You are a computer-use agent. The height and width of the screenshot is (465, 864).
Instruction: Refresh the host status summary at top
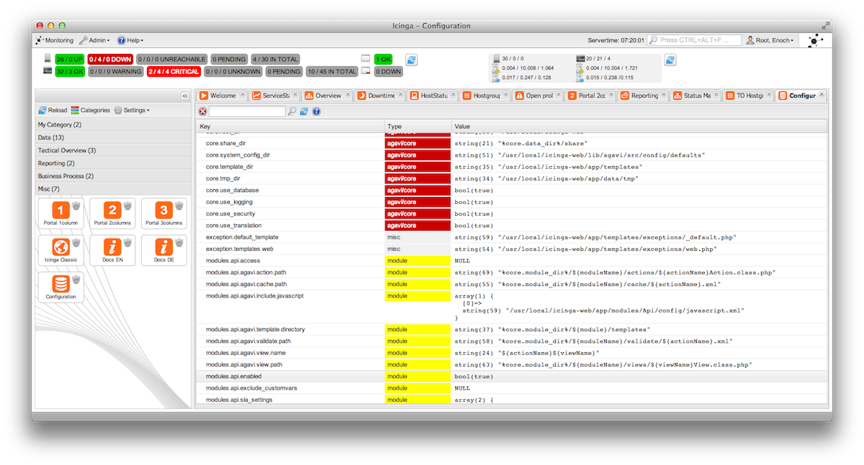(411, 60)
